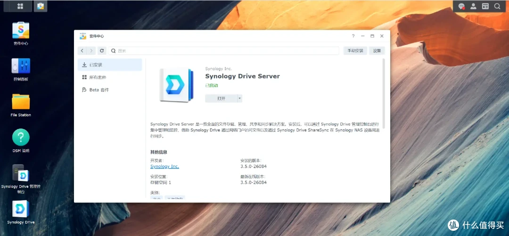Go back in Package Center
The image size is (509, 236).
pyautogui.click(x=82, y=51)
